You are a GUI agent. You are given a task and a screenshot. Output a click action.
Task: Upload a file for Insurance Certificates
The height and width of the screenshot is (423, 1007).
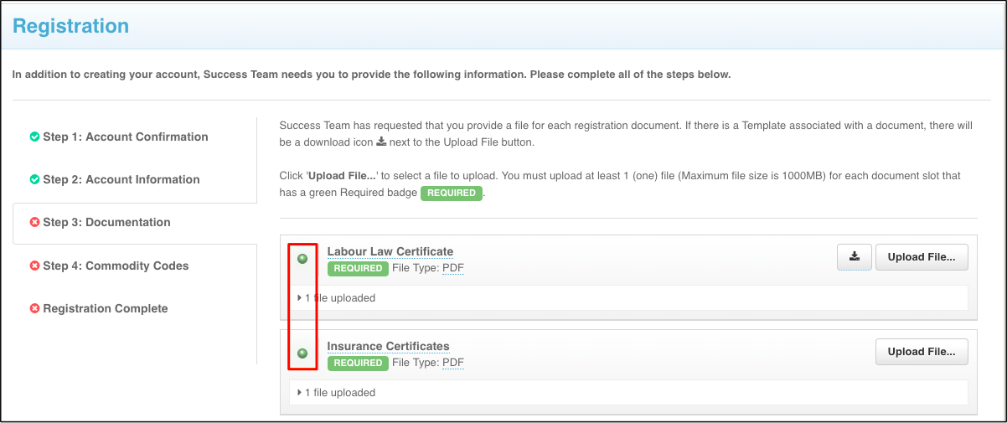pyautogui.click(x=922, y=352)
